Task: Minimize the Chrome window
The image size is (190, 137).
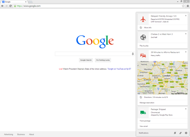Action: pyautogui.click(x=178, y=2)
